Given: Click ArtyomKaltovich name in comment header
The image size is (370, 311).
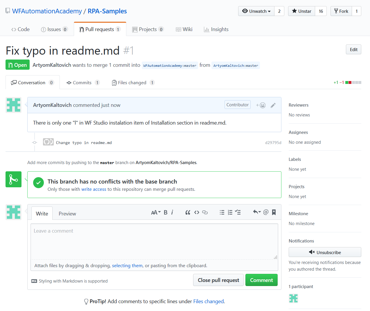Looking at the screenshot, I should (52, 105).
